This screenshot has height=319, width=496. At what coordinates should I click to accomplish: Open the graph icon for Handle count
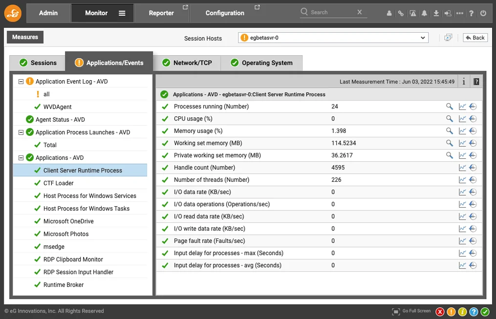point(462,167)
